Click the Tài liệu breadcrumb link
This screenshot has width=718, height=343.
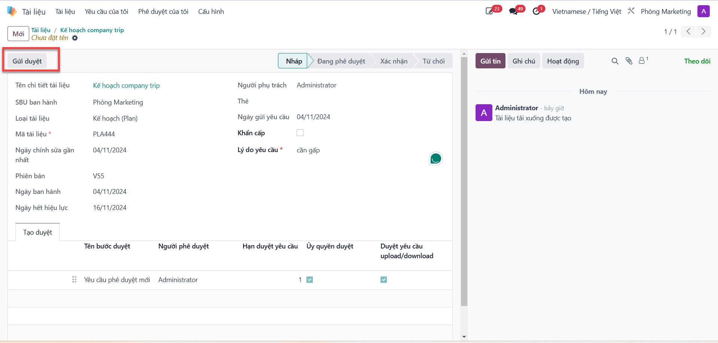click(41, 30)
